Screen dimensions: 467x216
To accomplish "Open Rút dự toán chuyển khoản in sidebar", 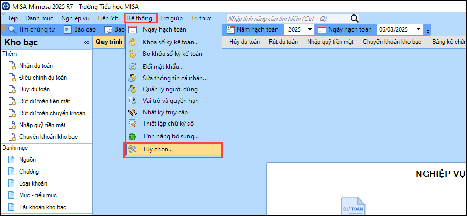I will pyautogui.click(x=52, y=113).
